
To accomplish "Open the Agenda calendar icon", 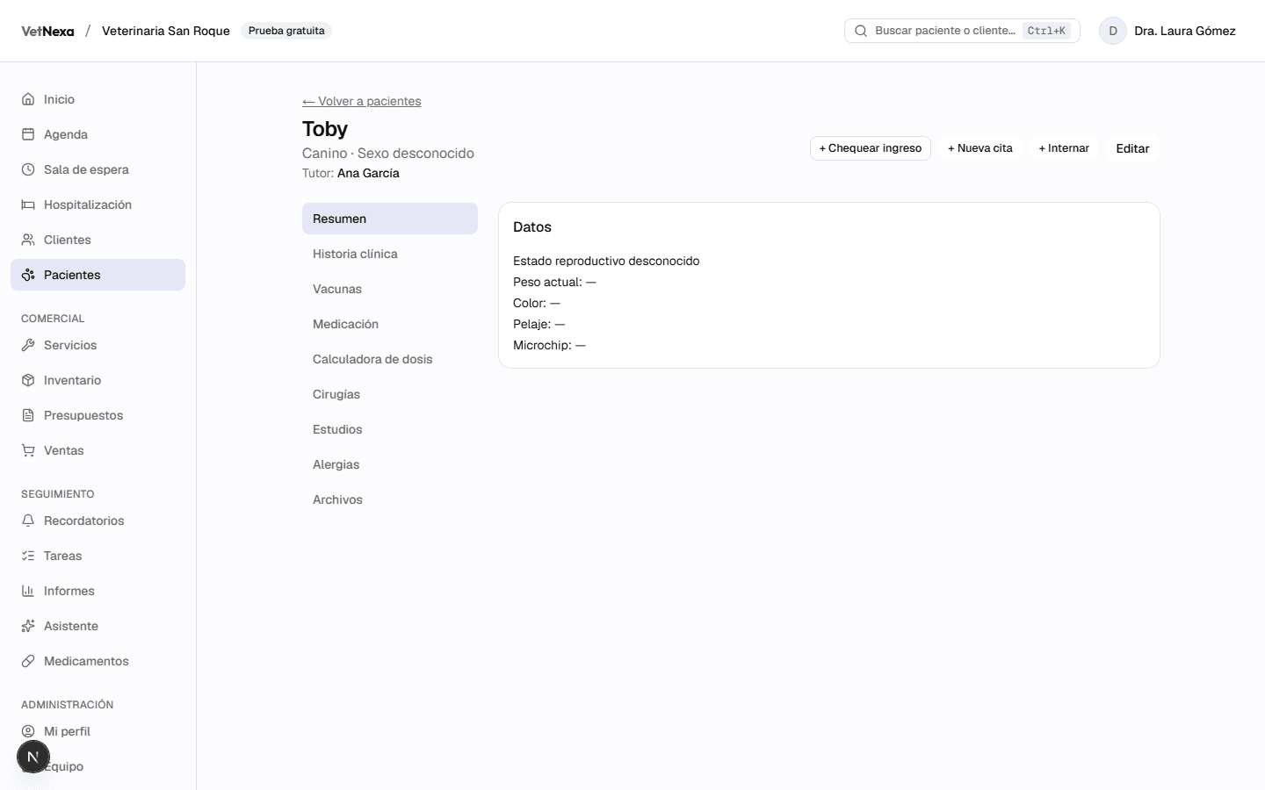I will click(28, 134).
